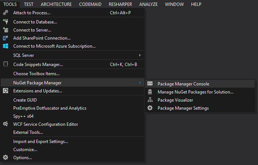Click the Package Manager Console icon

point(150,84)
